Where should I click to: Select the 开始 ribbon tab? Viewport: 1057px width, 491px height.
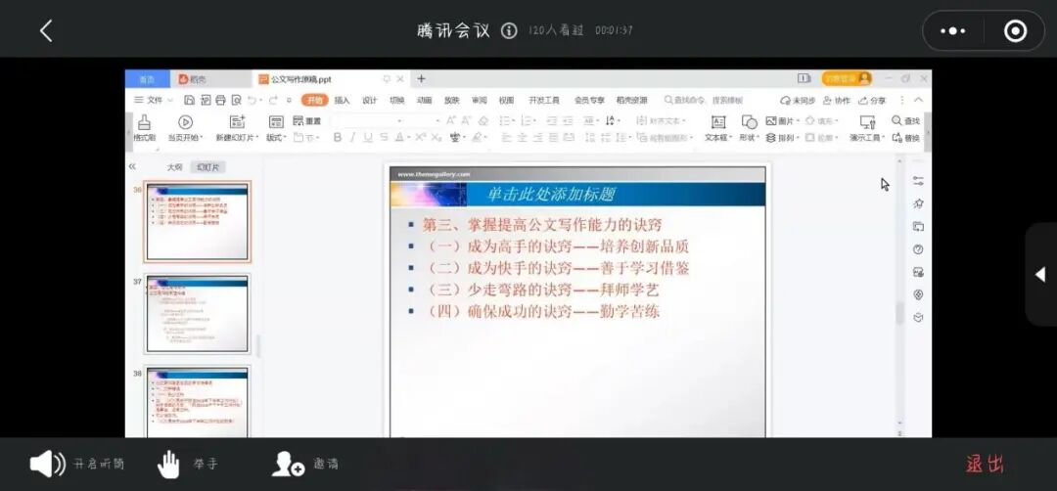pos(315,101)
